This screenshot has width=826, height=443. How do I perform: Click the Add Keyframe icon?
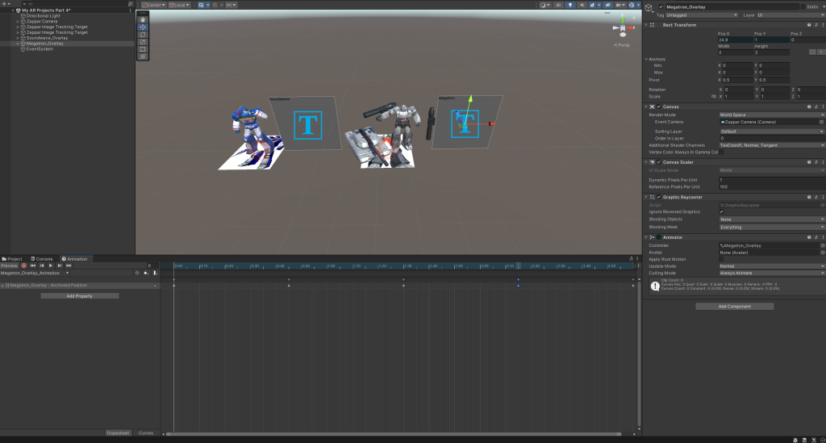pyautogui.click(x=145, y=274)
